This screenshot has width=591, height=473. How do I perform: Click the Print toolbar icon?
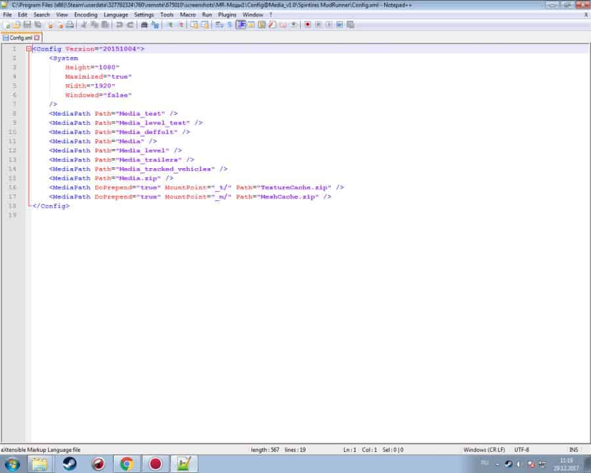click(x=70, y=25)
